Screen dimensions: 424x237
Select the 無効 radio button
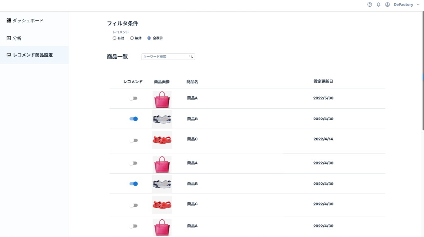coord(132,38)
